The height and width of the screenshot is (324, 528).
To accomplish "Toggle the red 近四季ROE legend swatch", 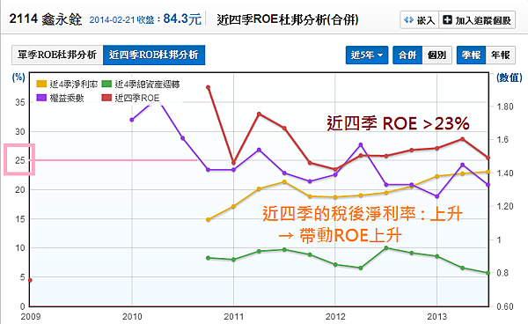I will pos(106,98).
